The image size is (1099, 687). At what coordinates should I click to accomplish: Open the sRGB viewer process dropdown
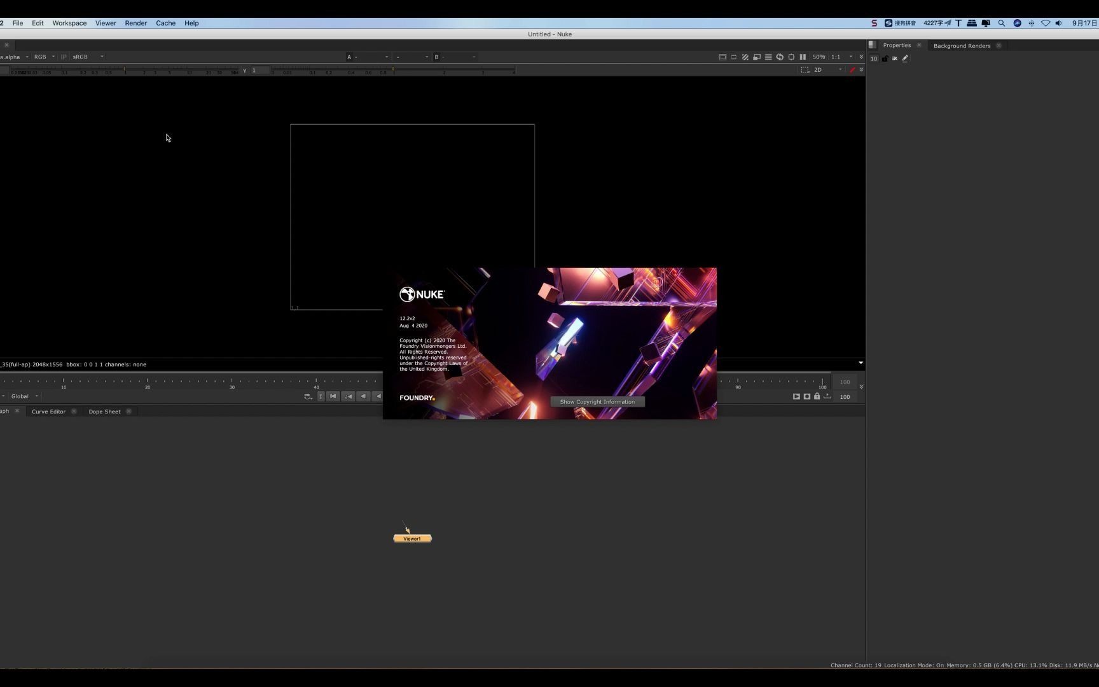87,57
